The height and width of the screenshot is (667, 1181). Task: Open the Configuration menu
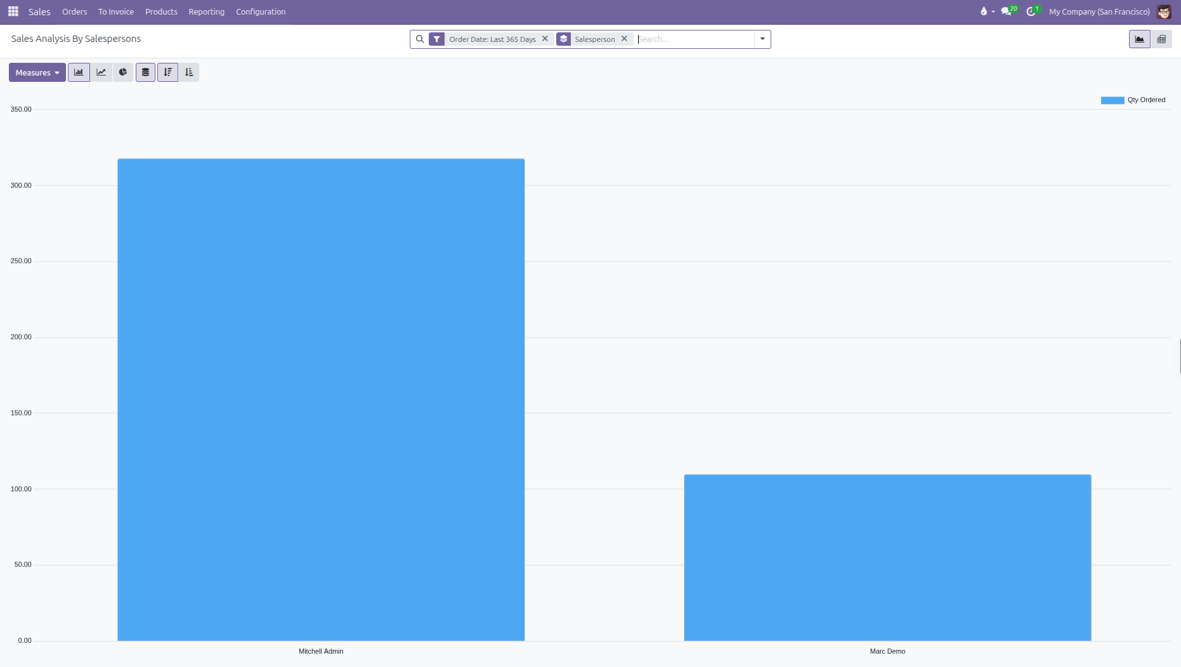click(261, 12)
